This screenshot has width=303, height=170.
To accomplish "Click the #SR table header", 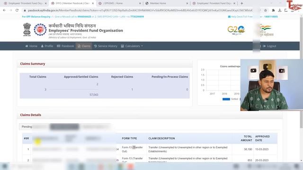I will click(27, 138).
